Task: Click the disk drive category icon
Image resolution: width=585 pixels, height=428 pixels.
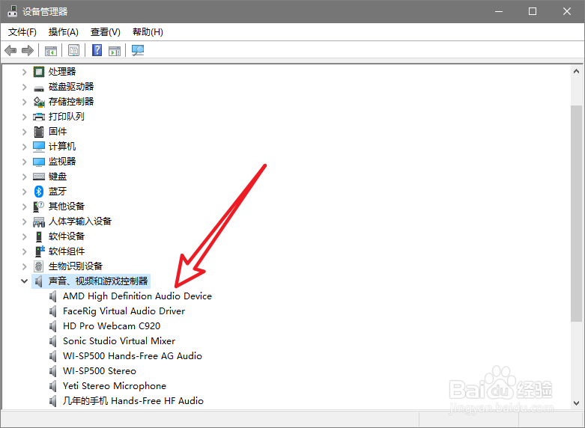Action: [39, 88]
